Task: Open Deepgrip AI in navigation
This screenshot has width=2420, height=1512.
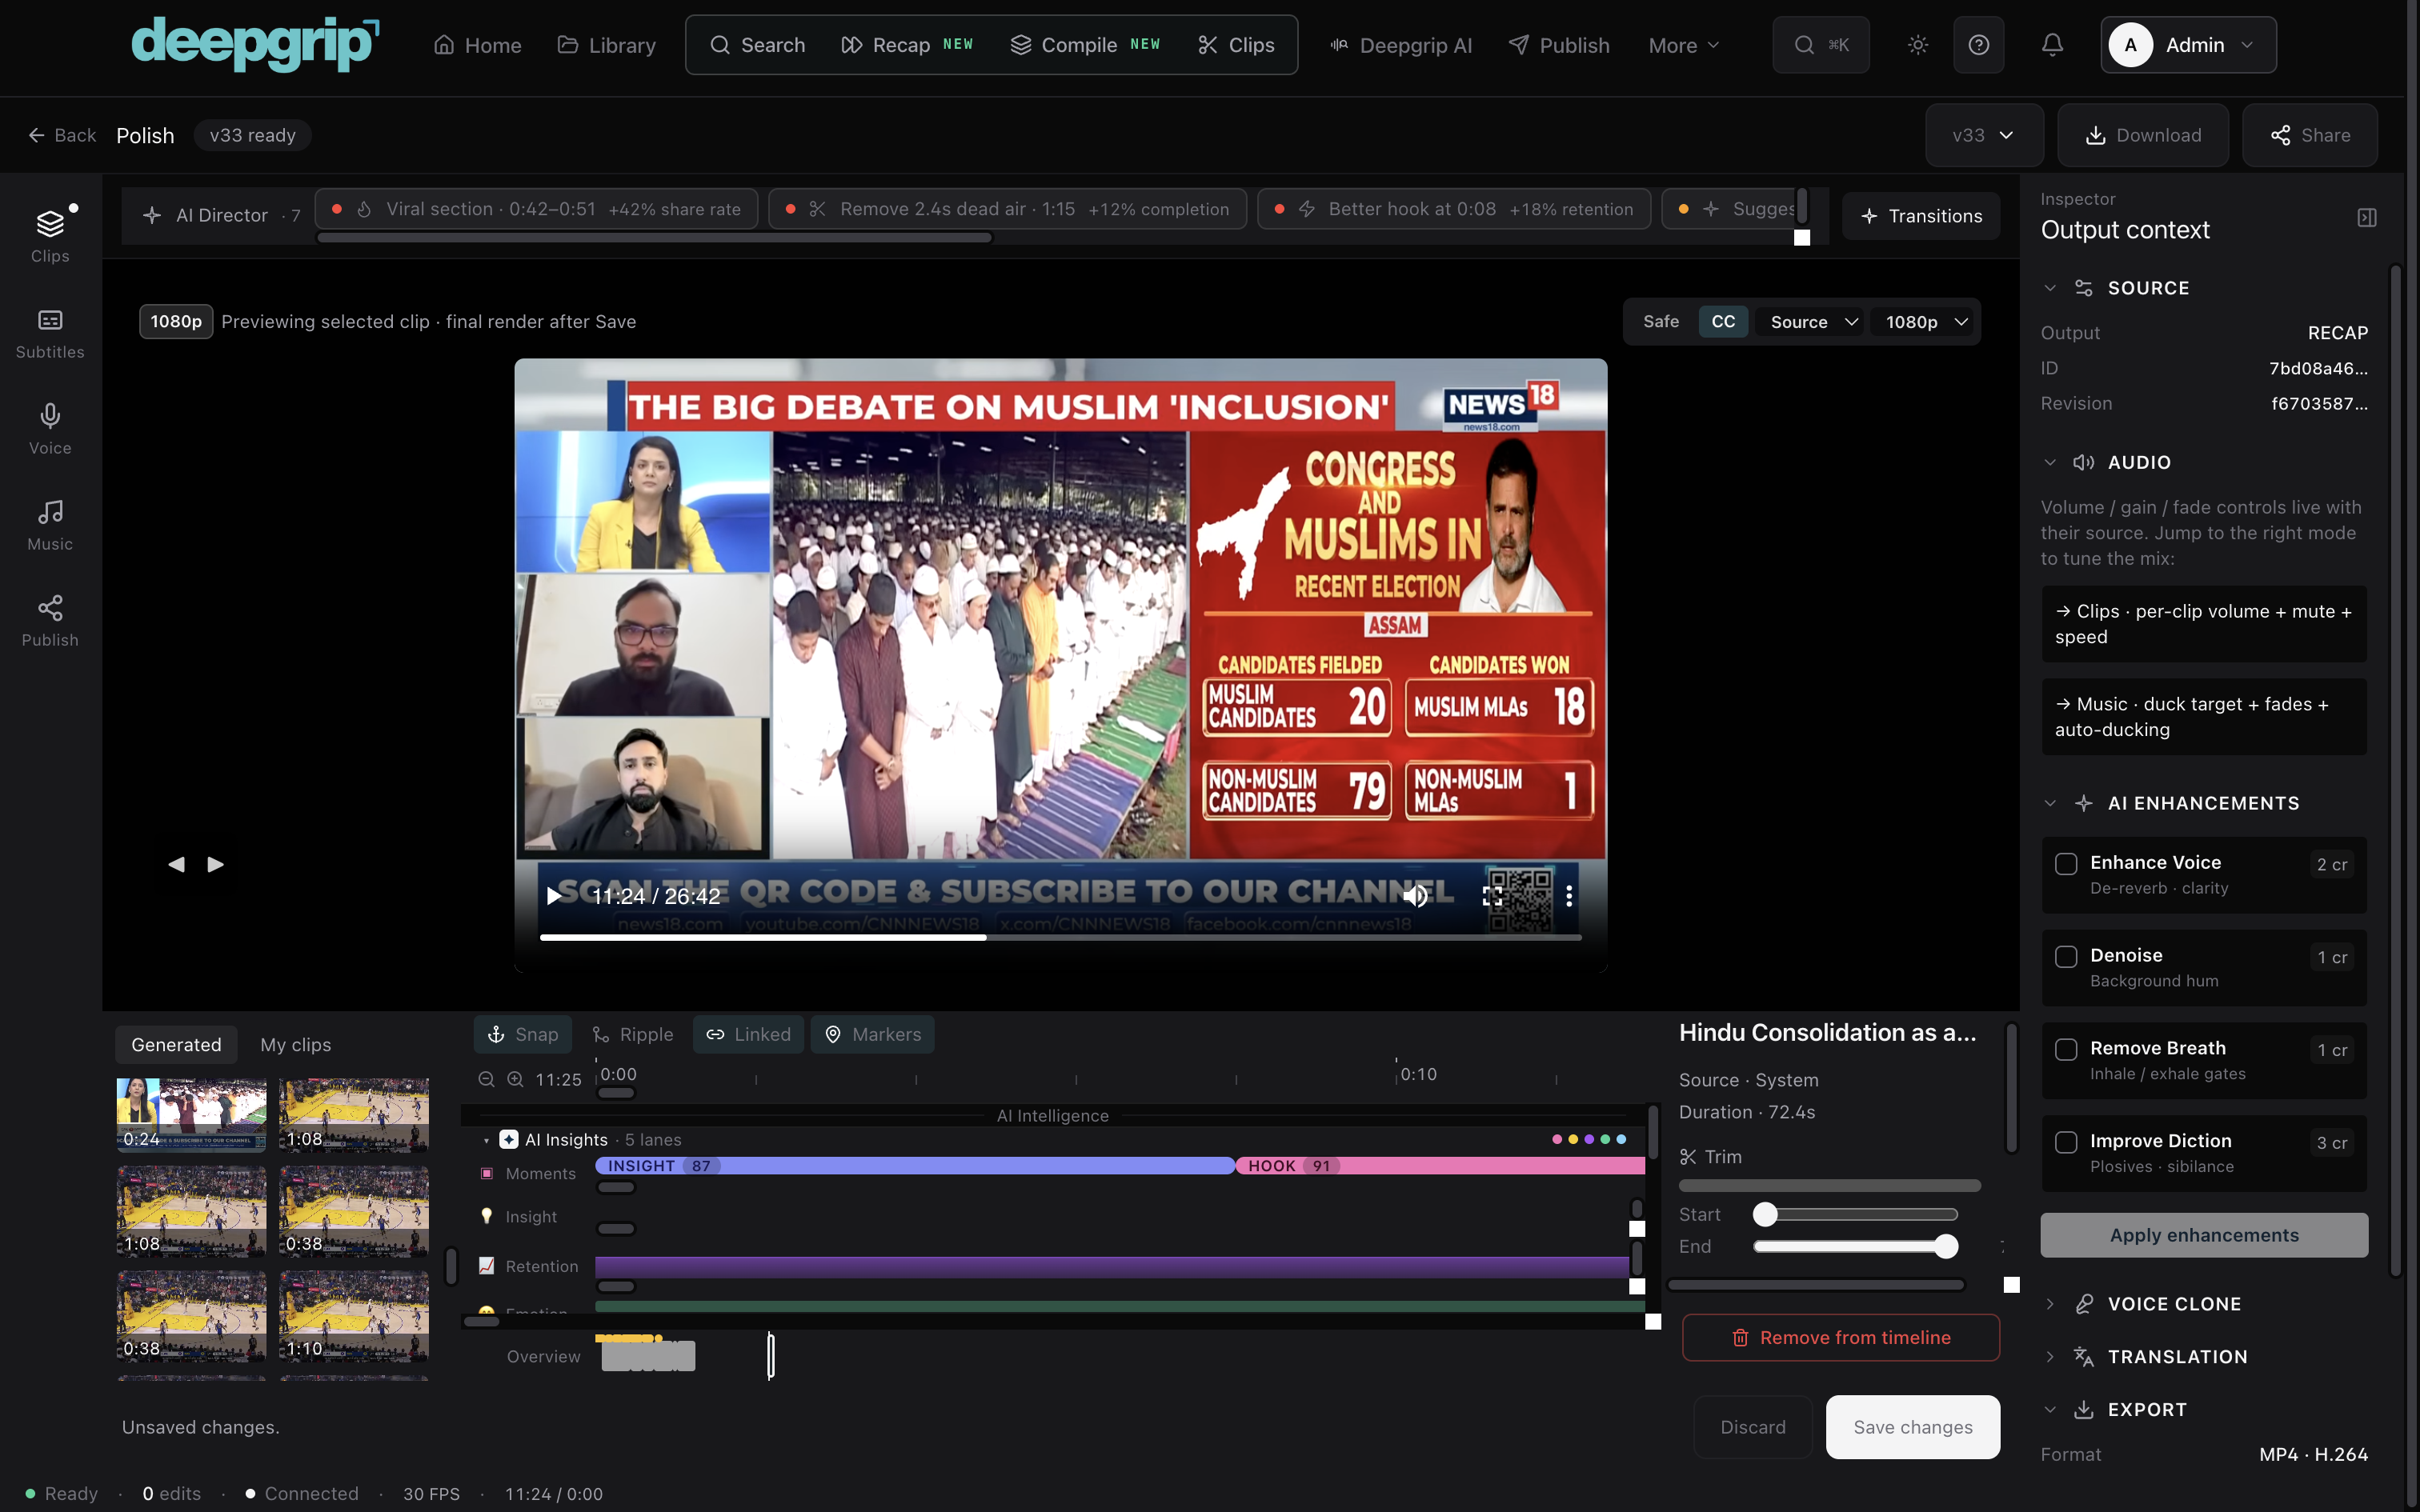Action: coord(1401,45)
